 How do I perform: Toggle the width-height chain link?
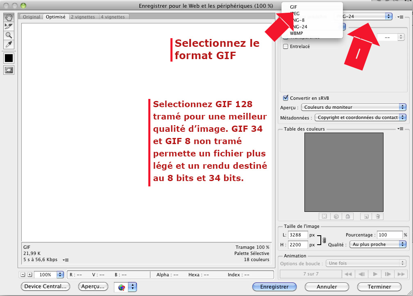[x=324, y=240]
